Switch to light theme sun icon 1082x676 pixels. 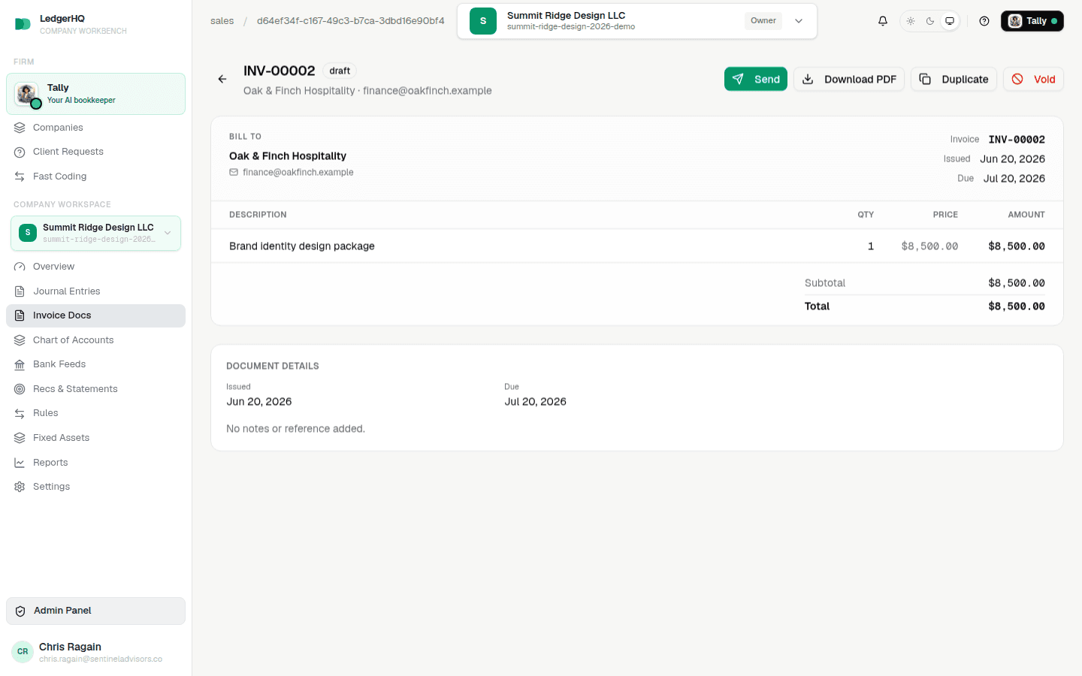click(x=911, y=21)
